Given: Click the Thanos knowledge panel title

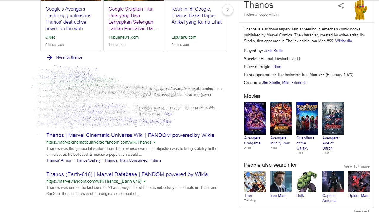Looking at the screenshot, I should pyautogui.click(x=259, y=5).
